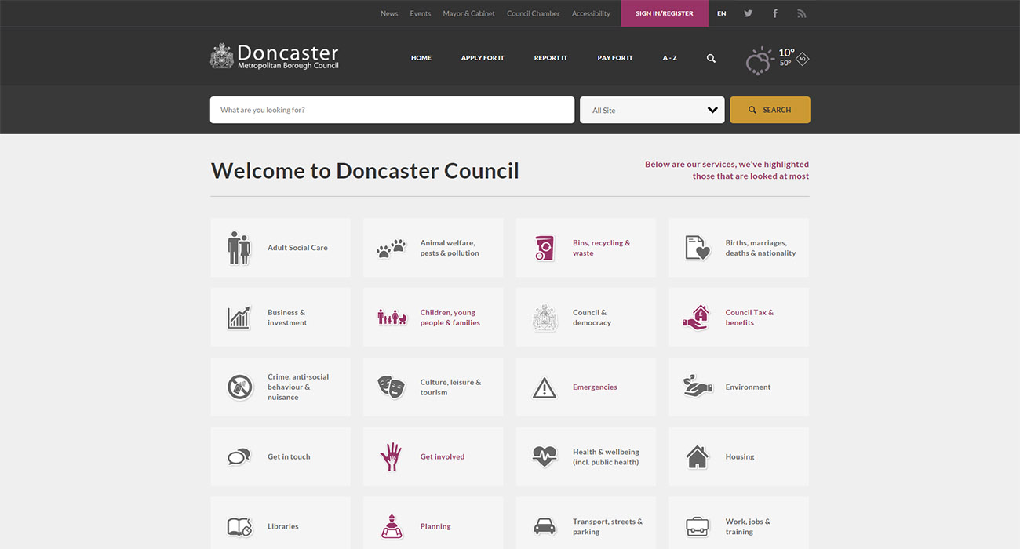Screen dimensions: 1020x549
Task: Open the Twitter bird icon
Action: point(748,13)
